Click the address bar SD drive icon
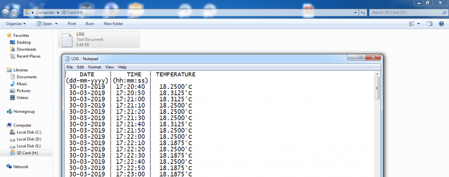The width and height of the screenshot is (449, 177). [27, 13]
